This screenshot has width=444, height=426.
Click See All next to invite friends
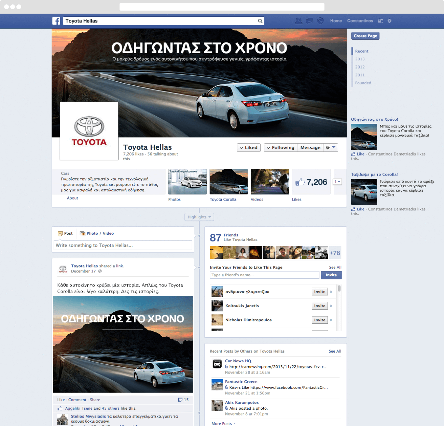[335, 267]
